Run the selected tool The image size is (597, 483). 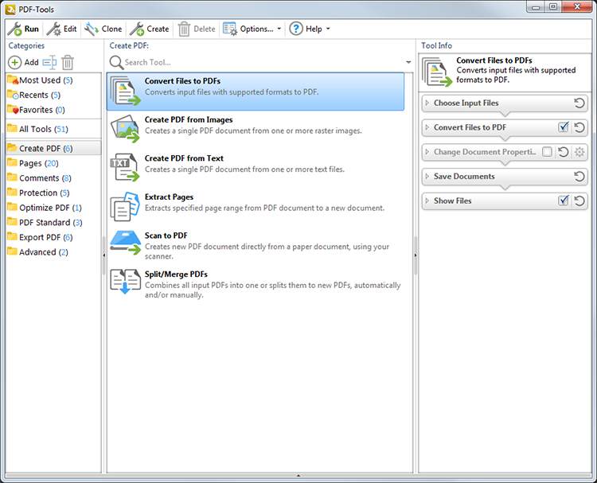24,29
